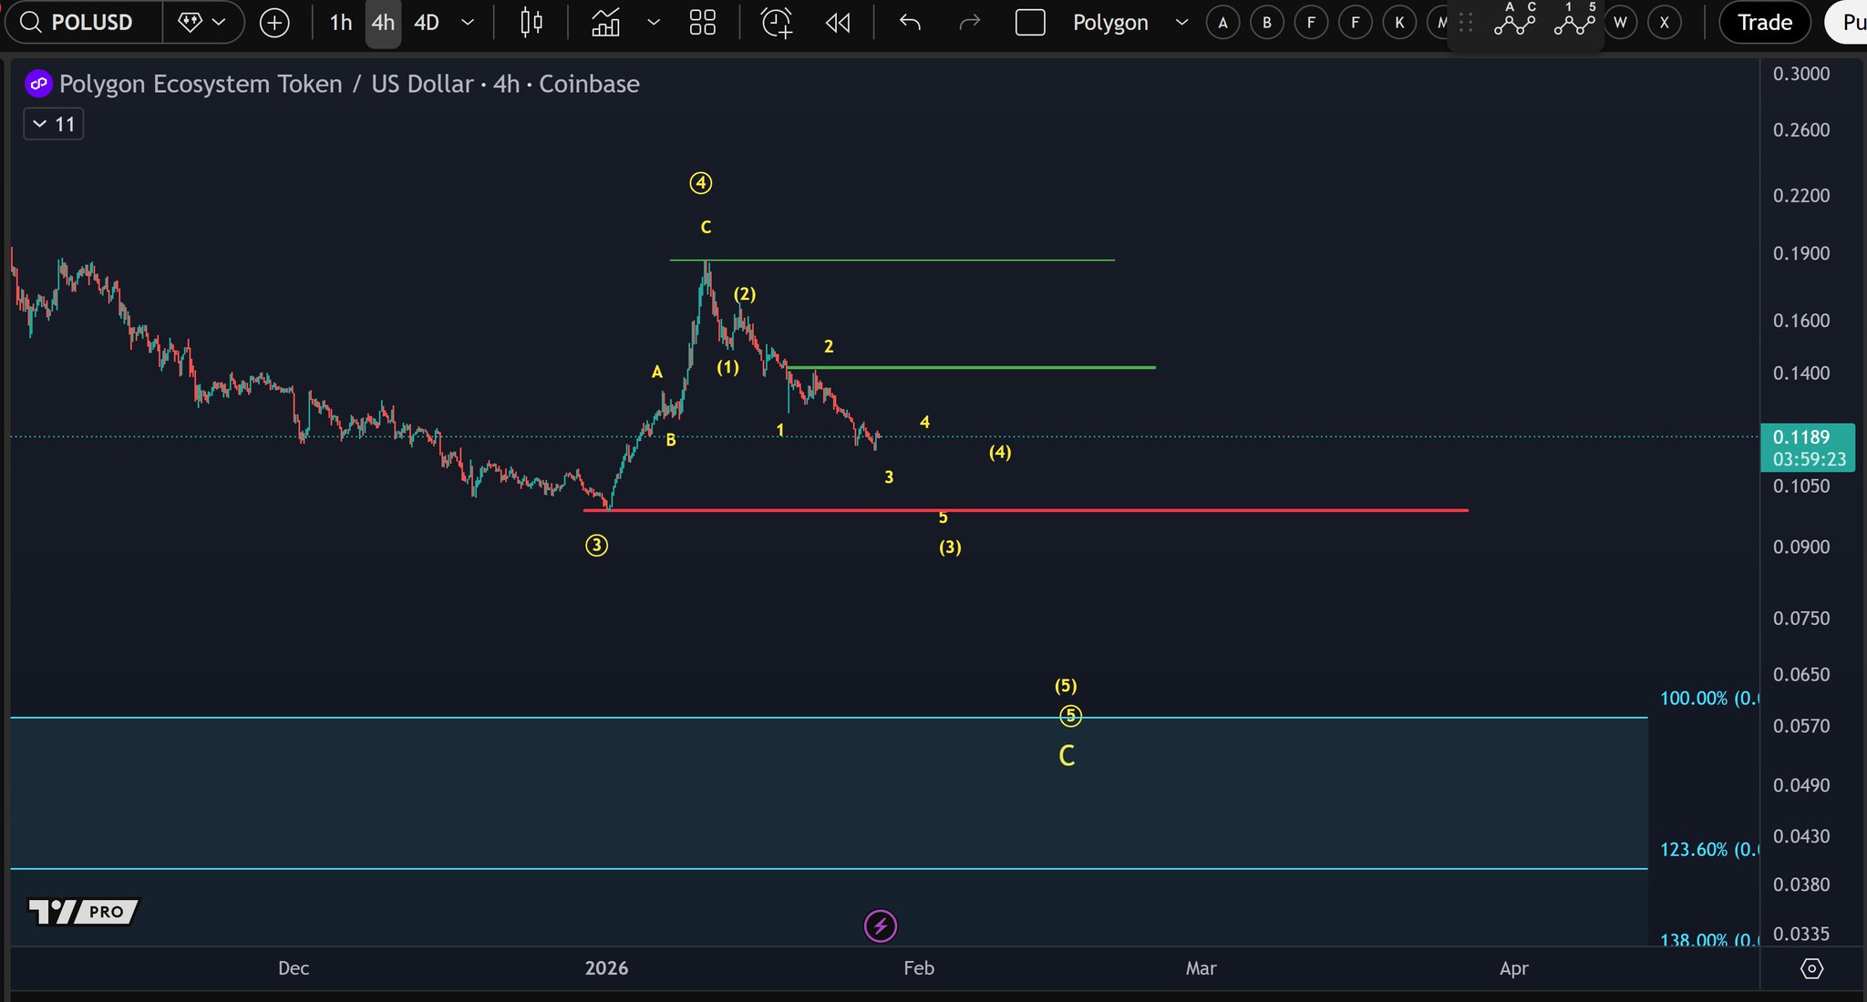Click the purple lightning event marker on timeline
The image size is (1867, 1002).
coord(881,926)
